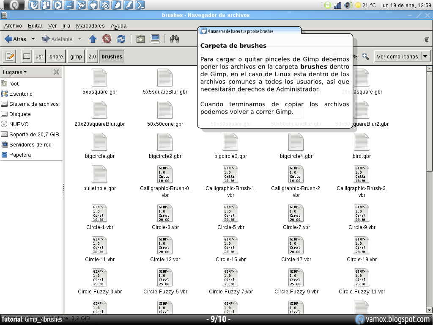Screen dimensions: 433x326
Task: Open the network signal tray icon
Action: 337,5
